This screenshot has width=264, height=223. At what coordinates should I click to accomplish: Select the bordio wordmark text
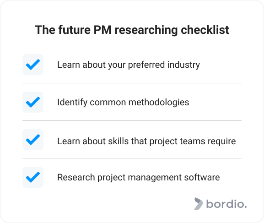coord(226,204)
